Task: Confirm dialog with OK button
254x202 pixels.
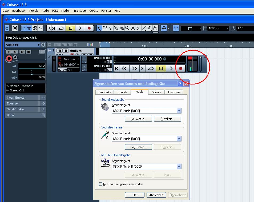Action: point(135,195)
